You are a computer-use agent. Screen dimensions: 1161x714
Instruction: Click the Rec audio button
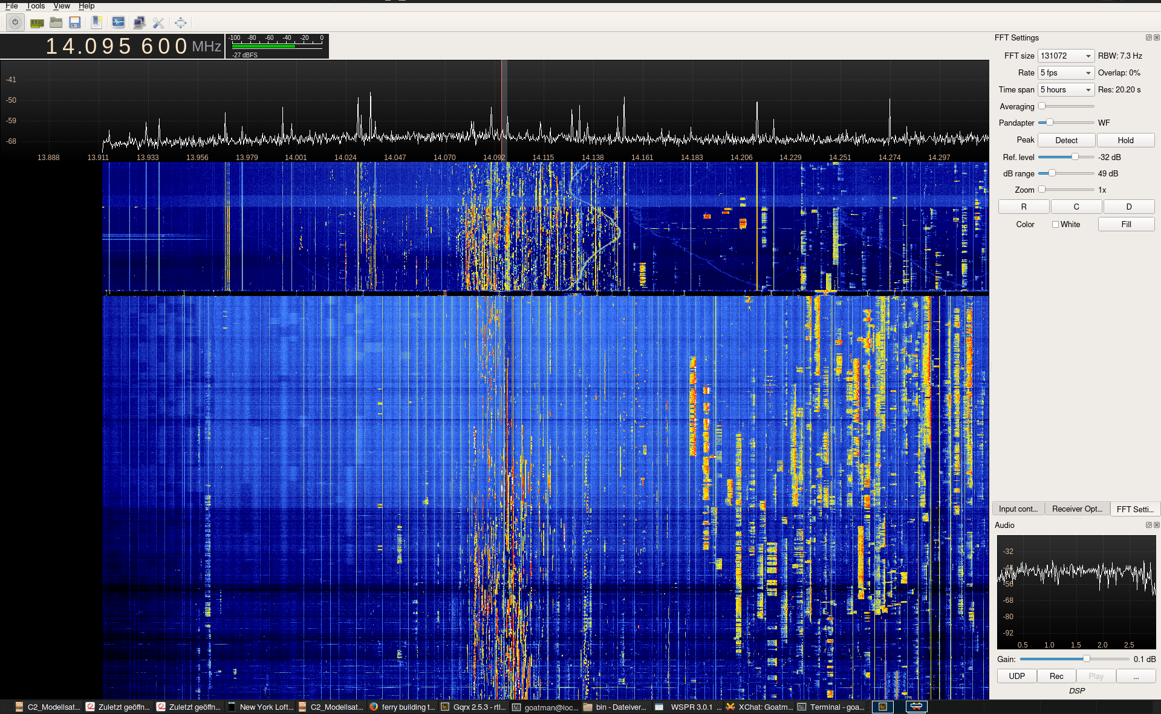[1056, 676]
